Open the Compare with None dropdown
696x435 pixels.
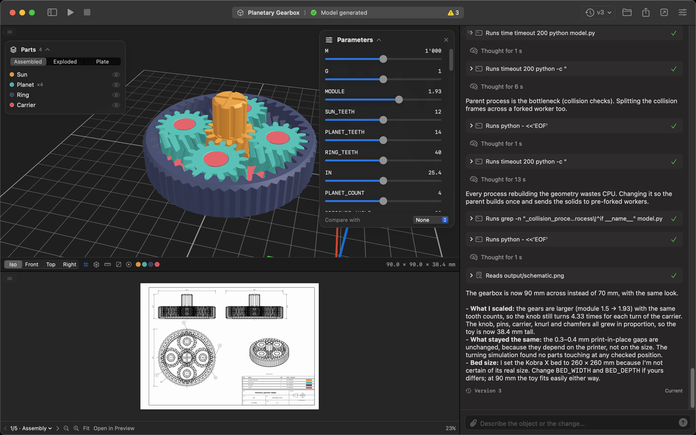(431, 220)
